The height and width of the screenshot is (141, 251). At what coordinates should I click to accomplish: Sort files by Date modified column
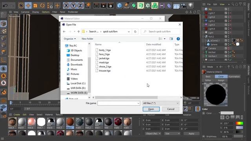(x=153, y=44)
